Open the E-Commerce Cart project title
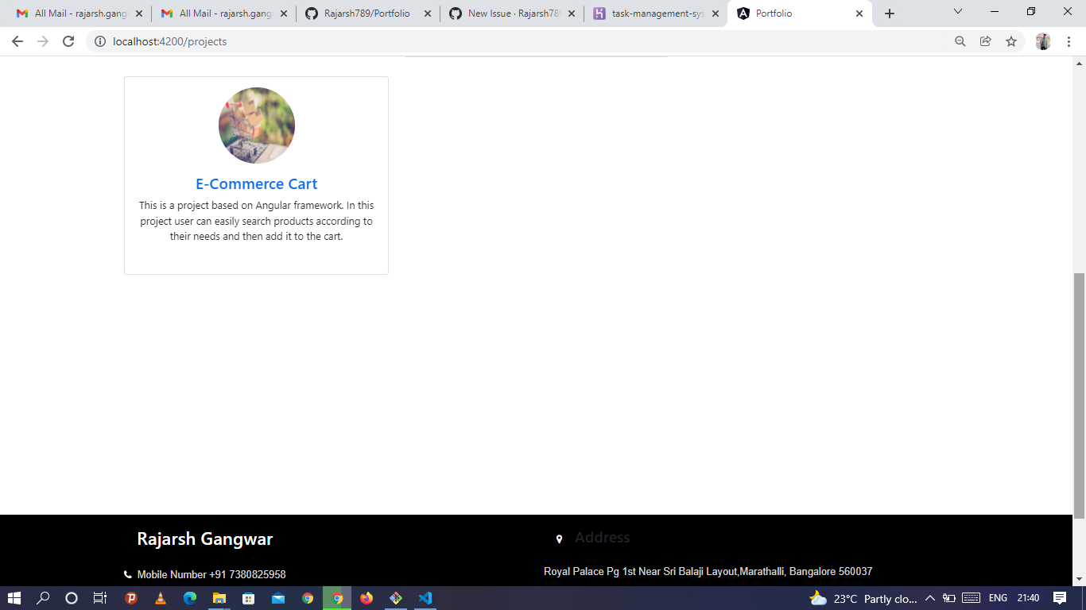Image resolution: width=1086 pixels, height=610 pixels. 257,183
